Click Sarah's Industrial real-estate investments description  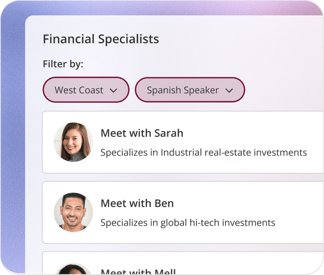coord(204,153)
